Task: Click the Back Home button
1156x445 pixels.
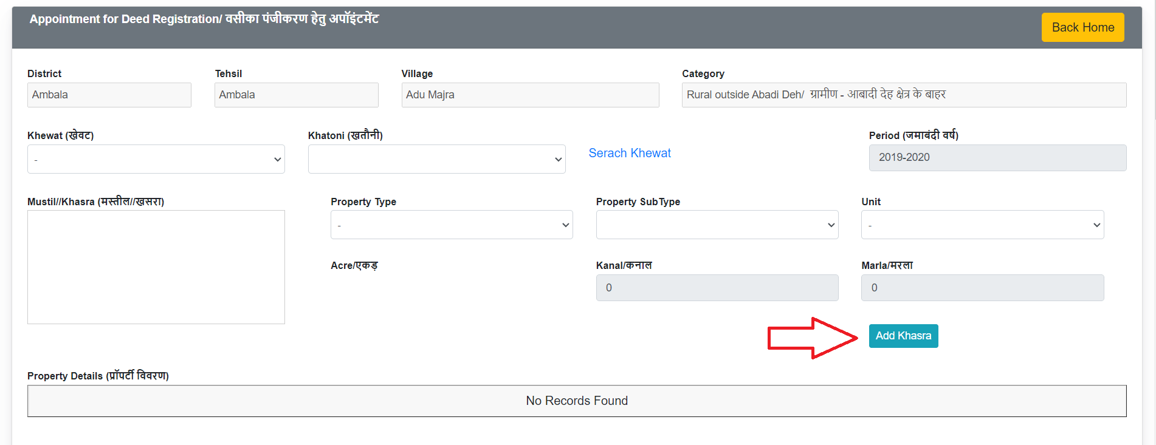Action: (x=1082, y=27)
